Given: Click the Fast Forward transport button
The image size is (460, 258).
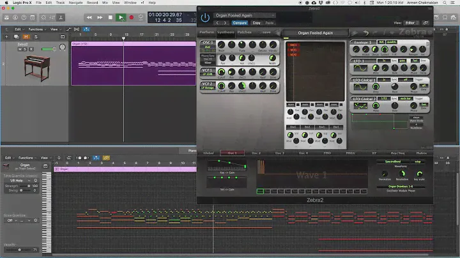Looking at the screenshot, I should pyautogui.click(x=100, y=17).
